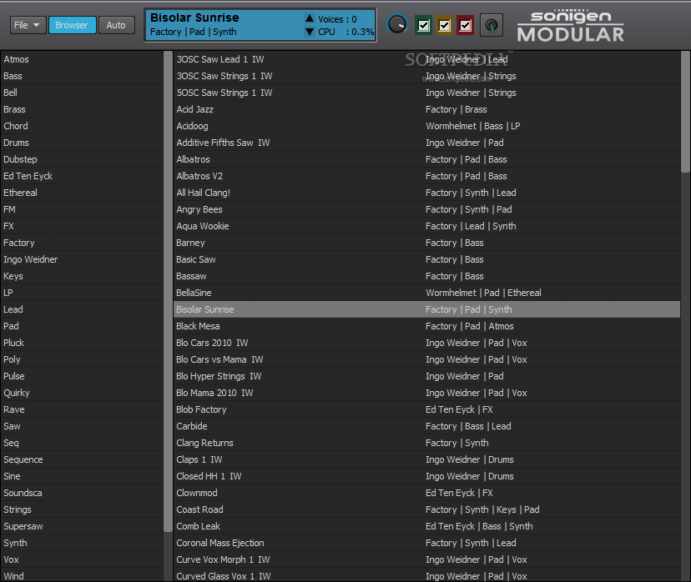Select the Sequence category
691x582 pixels.
82,459
